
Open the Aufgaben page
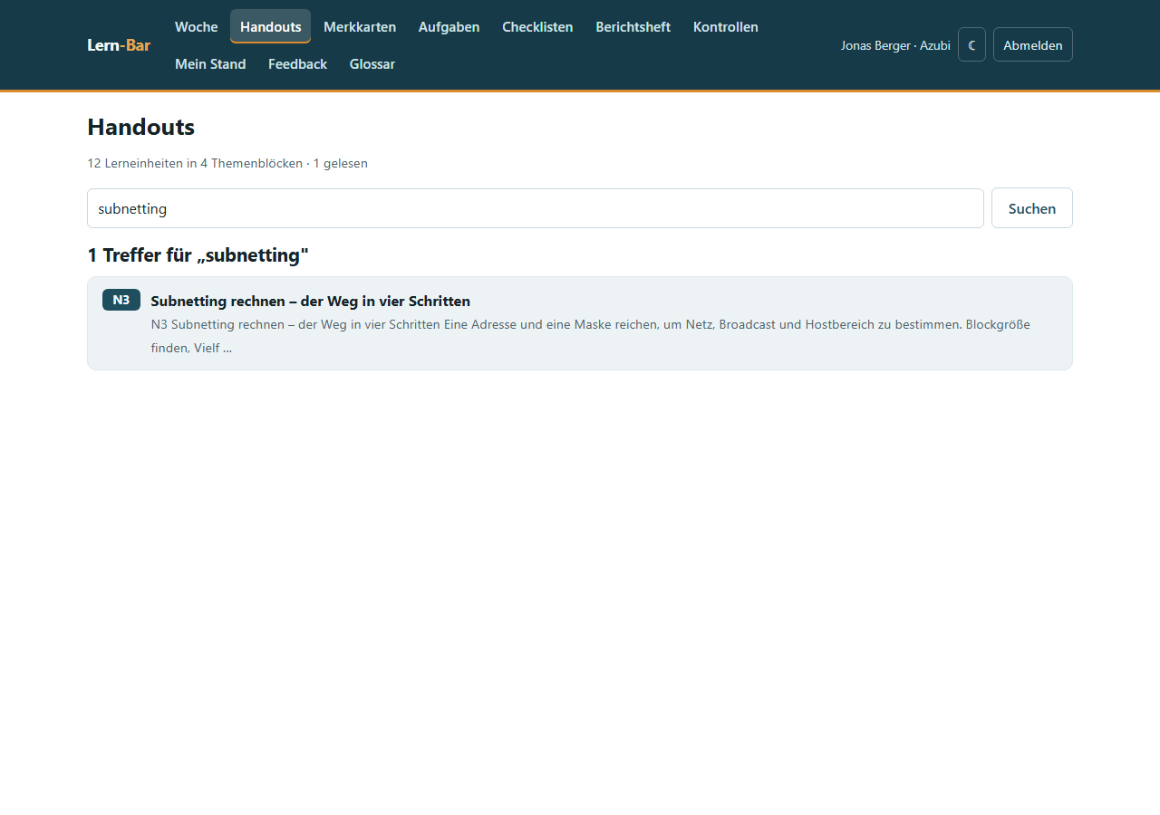[449, 26]
